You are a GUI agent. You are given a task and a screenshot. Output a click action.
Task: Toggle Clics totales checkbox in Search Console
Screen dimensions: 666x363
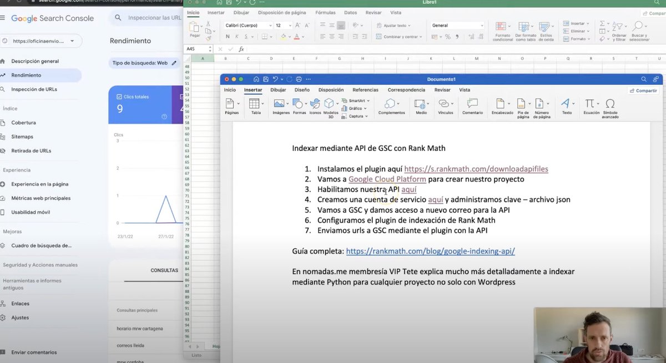pyautogui.click(x=119, y=97)
